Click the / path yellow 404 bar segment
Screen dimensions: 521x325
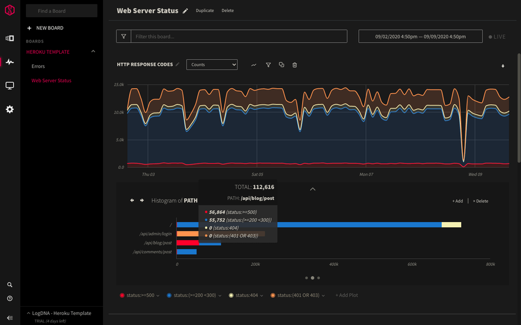pos(451,225)
